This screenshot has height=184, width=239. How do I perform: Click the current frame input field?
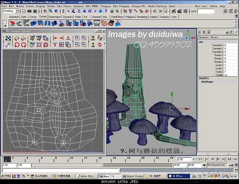(x=184, y=159)
